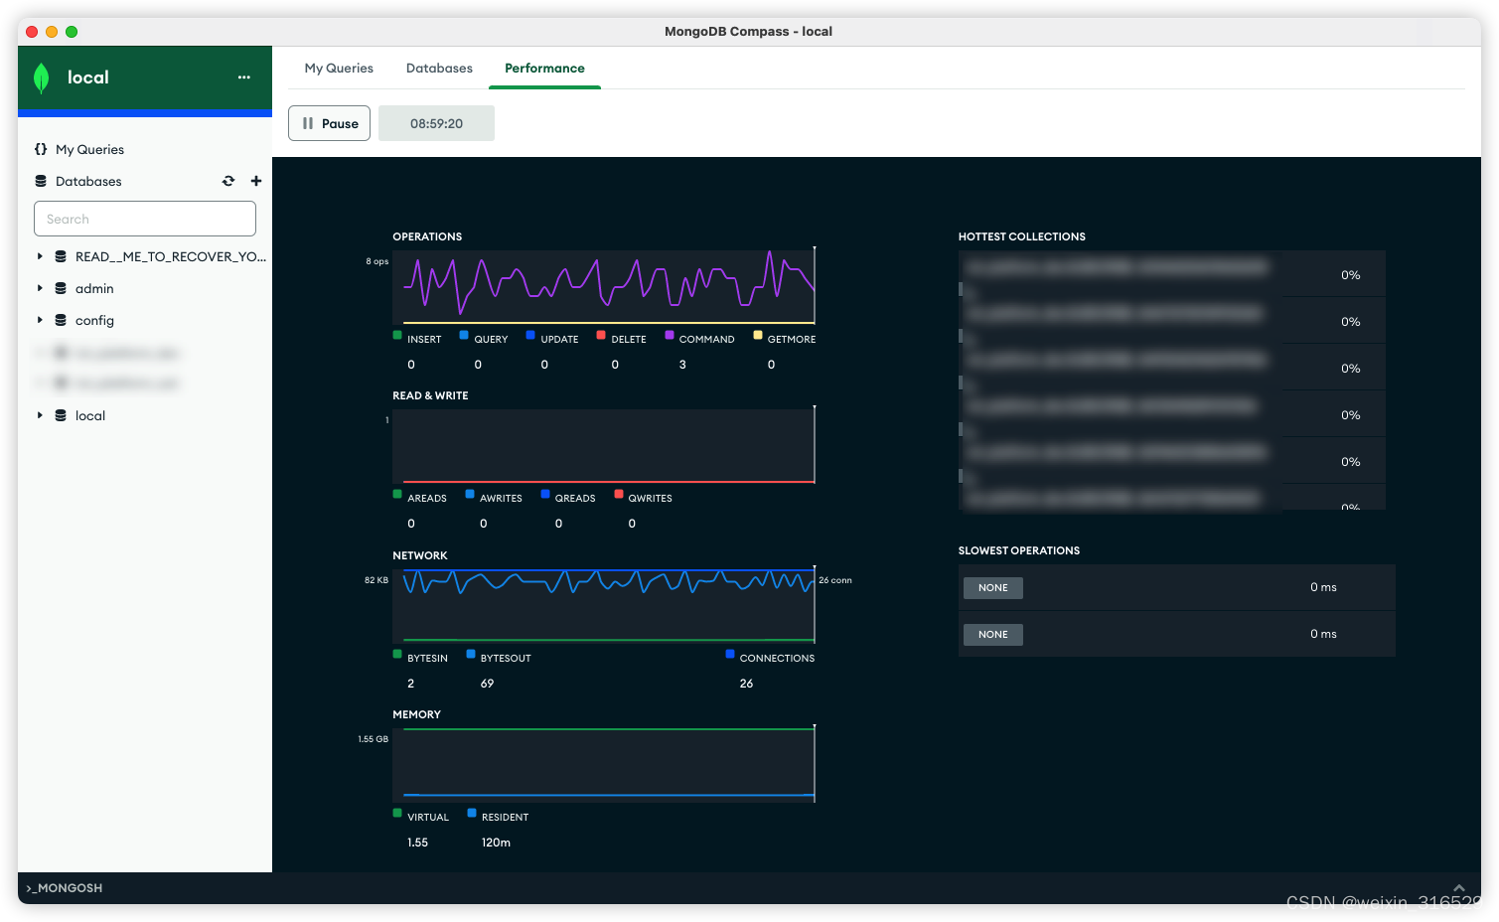The height and width of the screenshot is (922, 1499).
Task: Click the CONNECTIONS value 26
Action: pyautogui.click(x=746, y=684)
